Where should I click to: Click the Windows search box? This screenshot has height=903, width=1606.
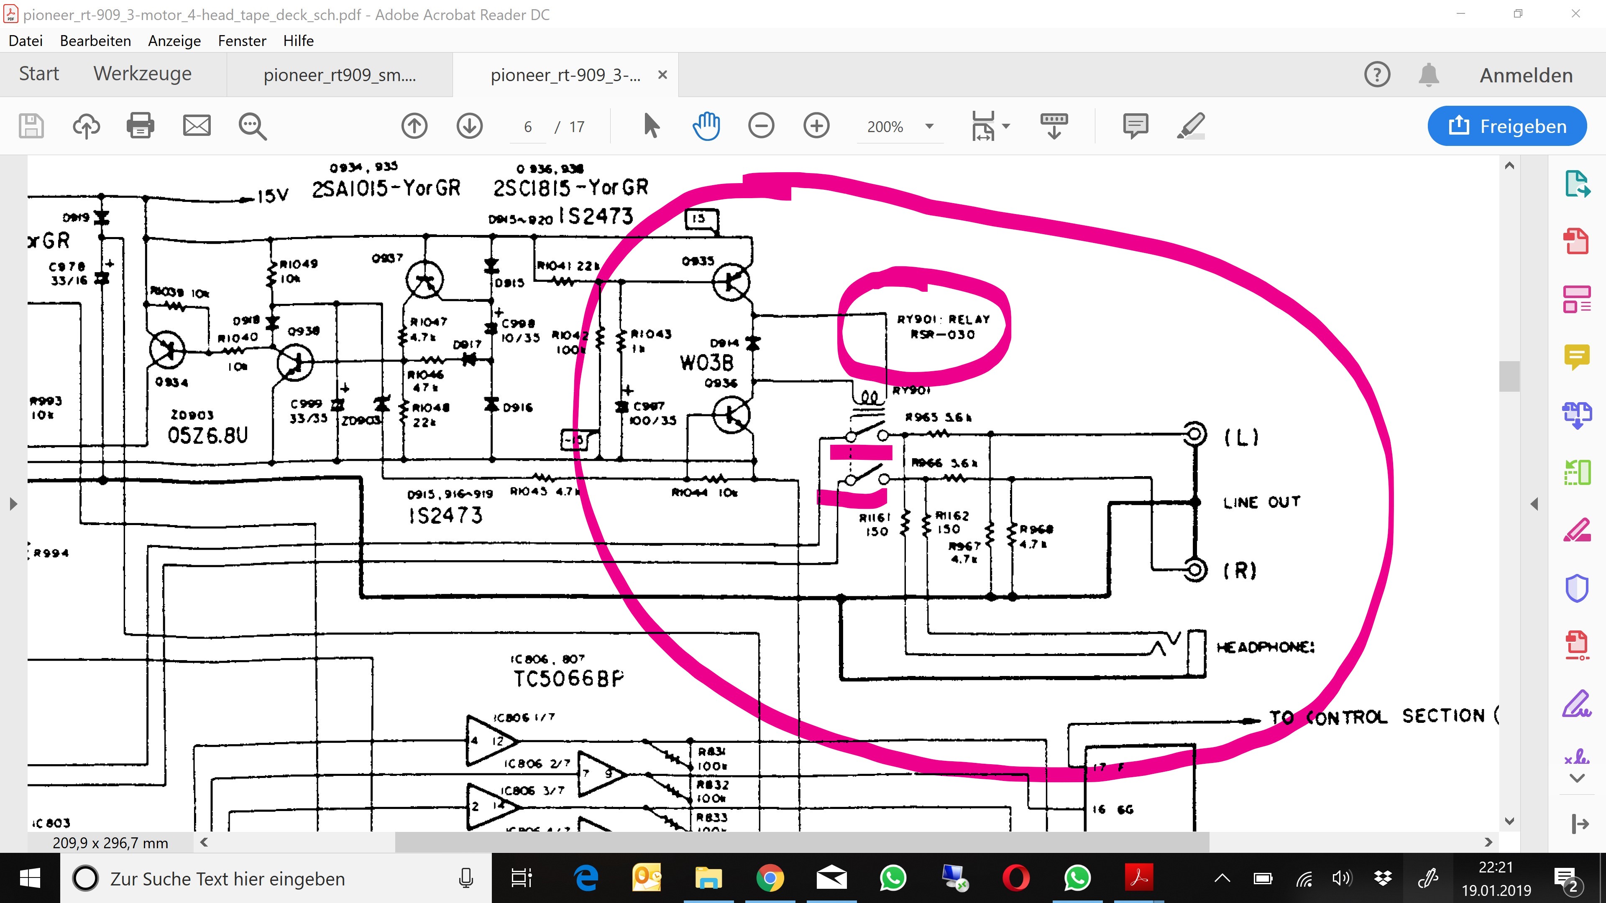tap(276, 879)
